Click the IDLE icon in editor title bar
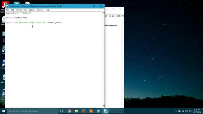Viewport: 203px width, 114px height. tap(7, 6)
